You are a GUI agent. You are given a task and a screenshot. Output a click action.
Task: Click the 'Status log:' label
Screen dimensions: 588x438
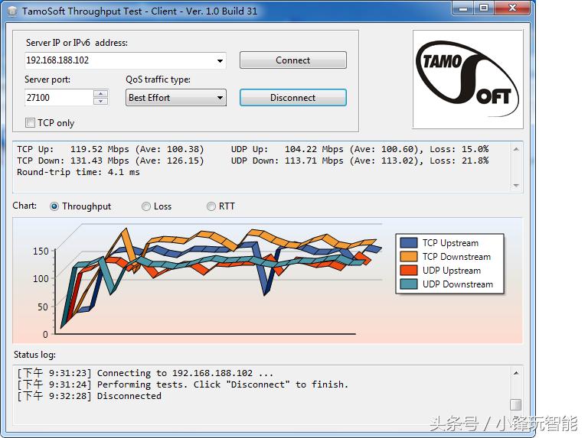point(35,355)
